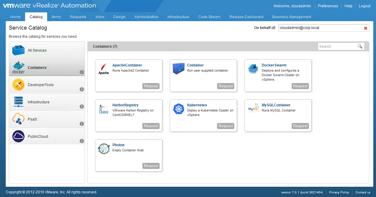Show info for DeveloperTools service
This screenshot has height=197, width=376.
[82, 89]
